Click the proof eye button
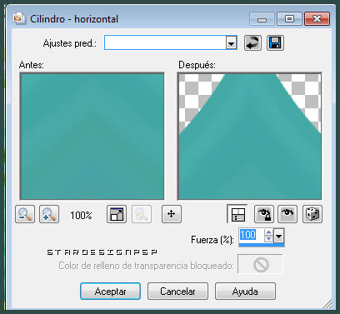This screenshot has height=314, width=340. tap(287, 214)
